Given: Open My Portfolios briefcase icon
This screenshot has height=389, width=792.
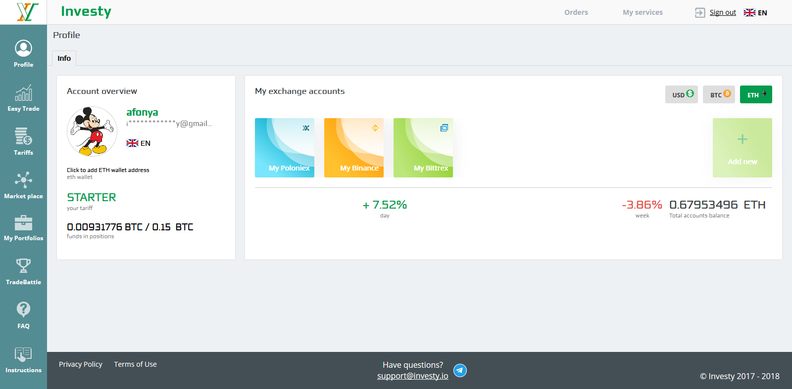Looking at the screenshot, I should pos(23,223).
